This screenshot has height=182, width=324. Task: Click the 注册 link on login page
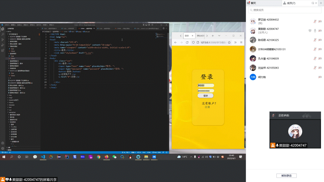(207, 107)
